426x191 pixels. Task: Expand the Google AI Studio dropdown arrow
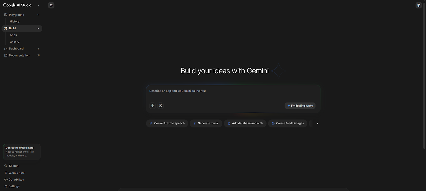point(38,5)
